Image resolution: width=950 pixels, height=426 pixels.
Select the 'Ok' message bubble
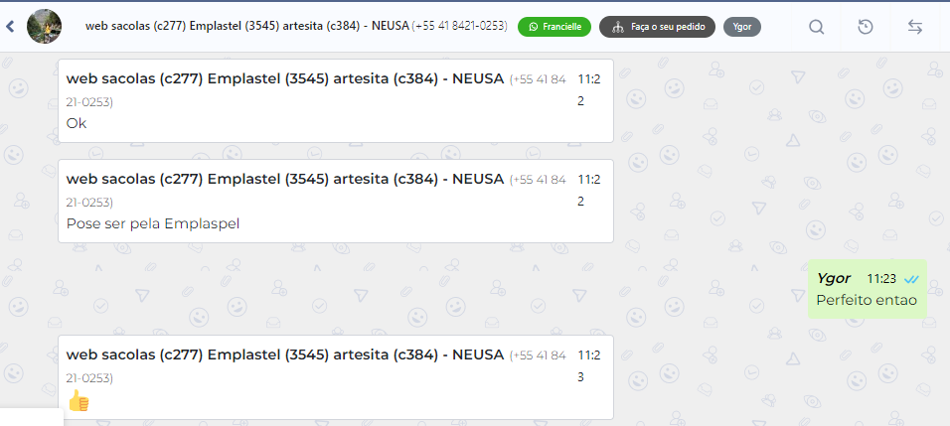click(x=78, y=124)
